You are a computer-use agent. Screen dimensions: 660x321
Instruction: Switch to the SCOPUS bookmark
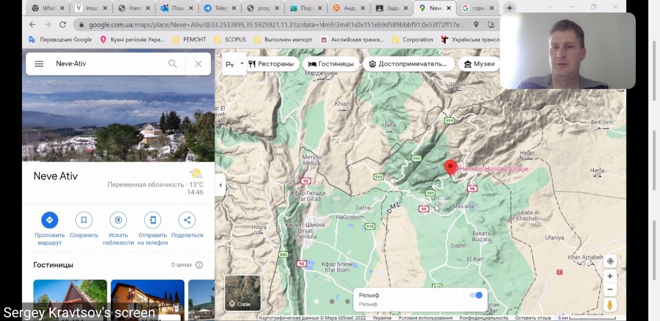[230, 39]
